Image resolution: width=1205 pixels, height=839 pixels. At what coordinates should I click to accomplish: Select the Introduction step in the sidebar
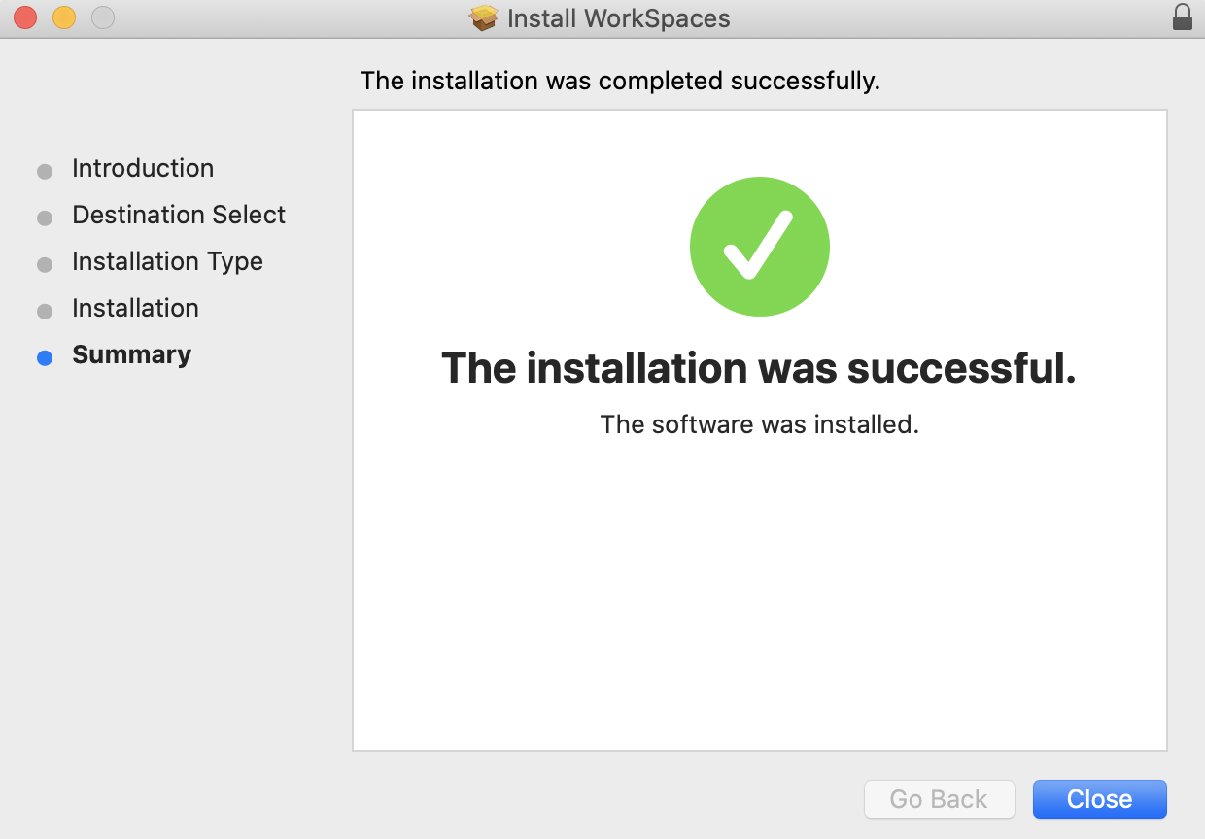[142, 168]
